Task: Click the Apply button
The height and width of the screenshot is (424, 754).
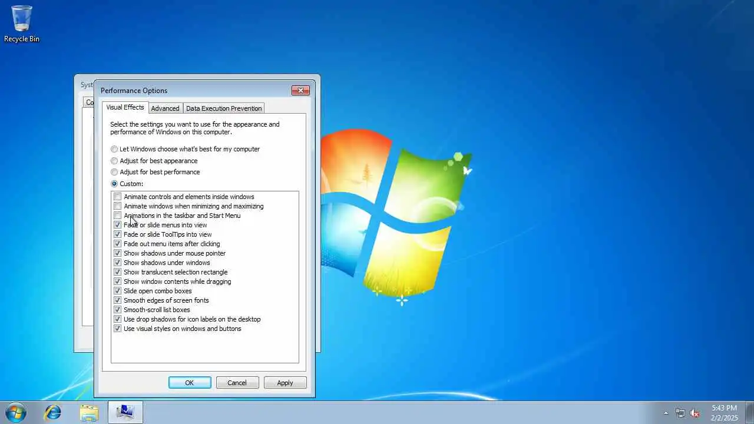Action: coord(285,383)
